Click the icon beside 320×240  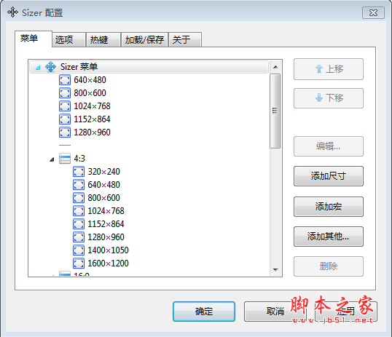point(79,172)
